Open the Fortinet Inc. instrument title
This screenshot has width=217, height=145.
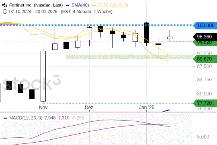click(36, 5)
